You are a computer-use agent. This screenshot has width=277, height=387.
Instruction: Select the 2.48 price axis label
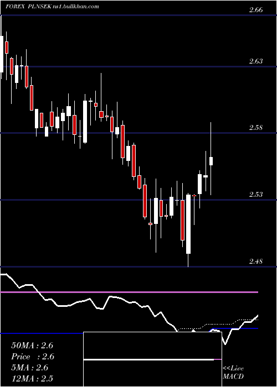[x=256, y=261]
